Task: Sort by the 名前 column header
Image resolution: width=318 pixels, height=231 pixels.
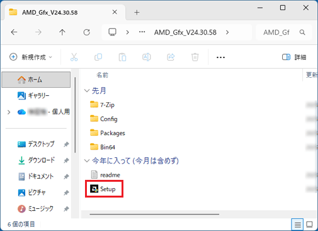Action: [x=102, y=75]
